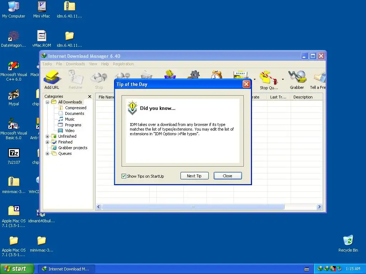Select the Compressed category
Screen dimensions: 366x274
(76, 108)
